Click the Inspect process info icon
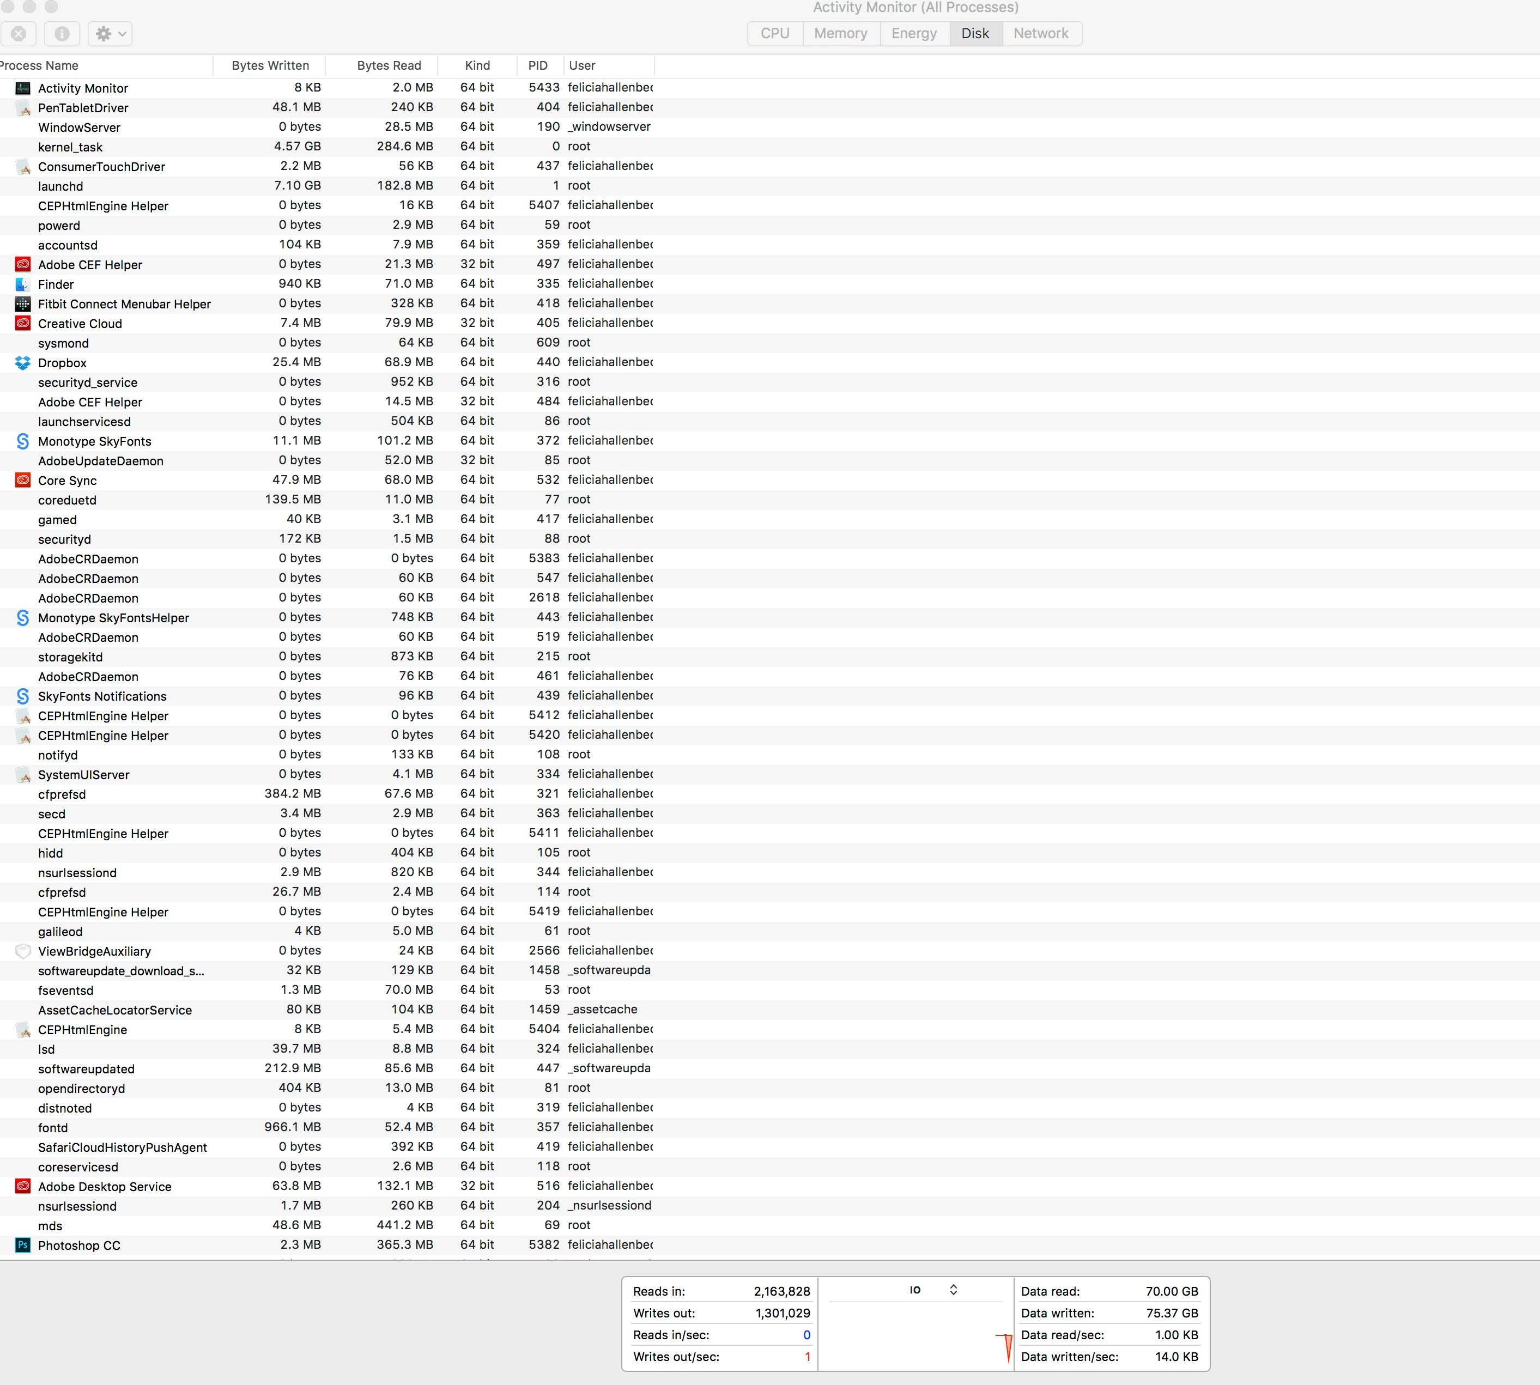The height and width of the screenshot is (1385, 1540). click(x=63, y=33)
